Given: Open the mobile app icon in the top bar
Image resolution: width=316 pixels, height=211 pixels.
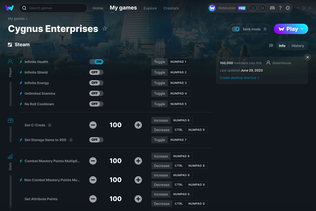Looking at the screenshot, I should pyautogui.click(x=253, y=8).
